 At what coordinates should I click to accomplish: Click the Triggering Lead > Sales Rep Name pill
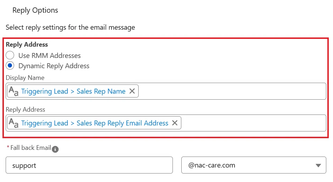tap(73, 91)
